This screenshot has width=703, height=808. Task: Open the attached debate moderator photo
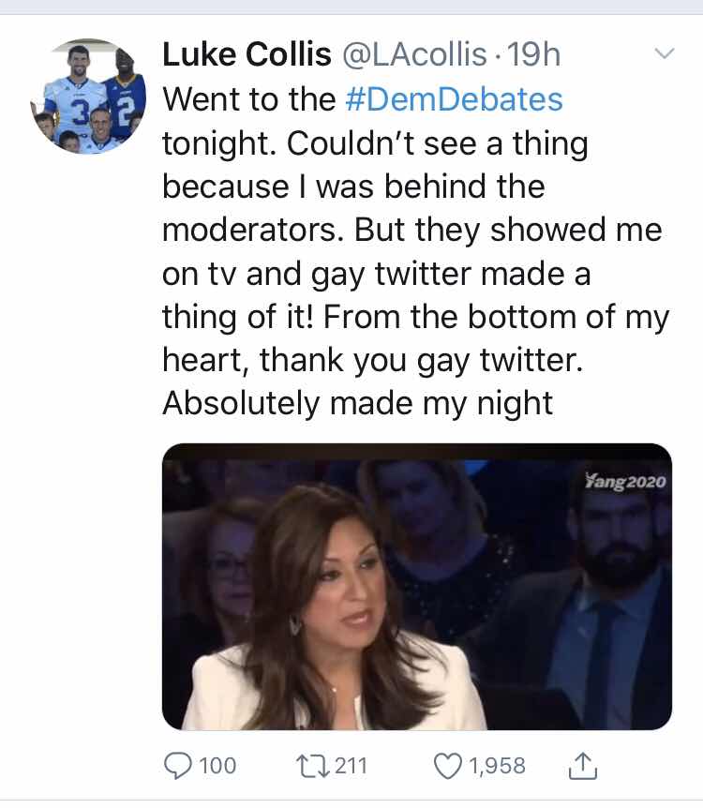tap(417, 587)
